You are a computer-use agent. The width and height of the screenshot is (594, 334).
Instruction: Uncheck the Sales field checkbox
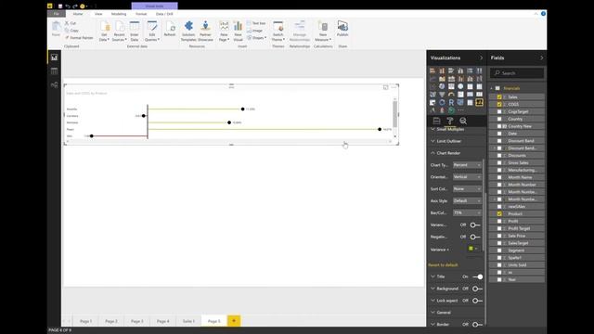(x=499, y=96)
